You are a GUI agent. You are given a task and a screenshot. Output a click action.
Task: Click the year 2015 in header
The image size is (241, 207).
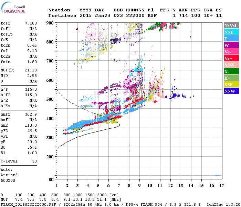pos(85,16)
